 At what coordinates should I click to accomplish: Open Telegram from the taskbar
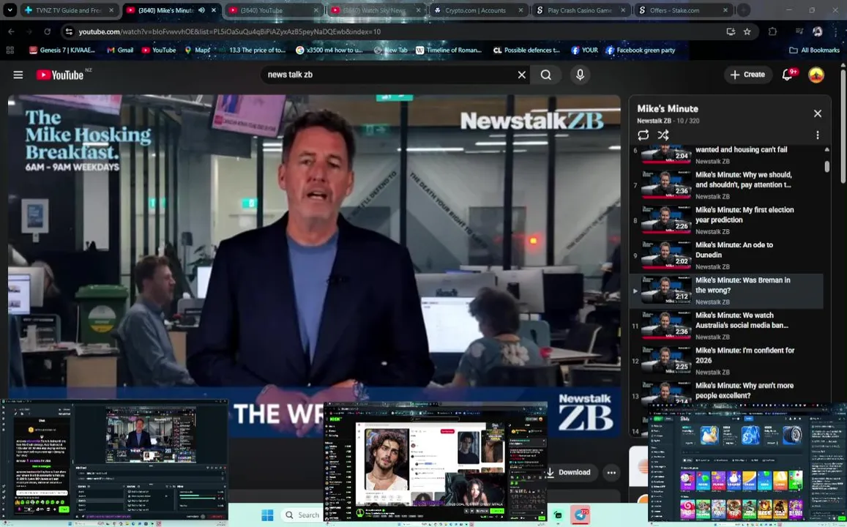point(580,515)
